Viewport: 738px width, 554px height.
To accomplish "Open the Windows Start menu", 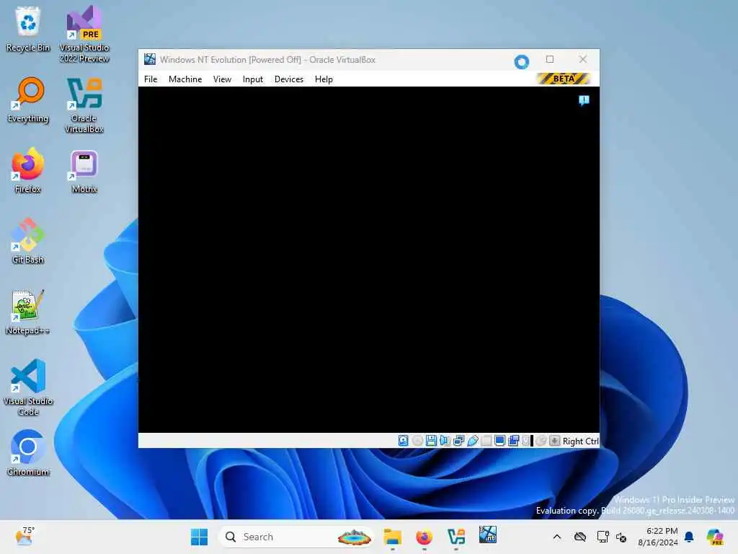I will coord(199,537).
